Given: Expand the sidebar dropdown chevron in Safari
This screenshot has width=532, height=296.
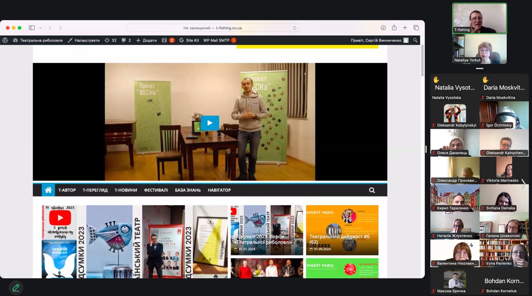Looking at the screenshot, I should coord(40,28).
